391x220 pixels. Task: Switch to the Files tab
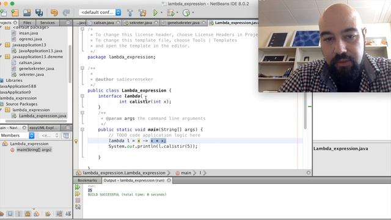[27, 23]
